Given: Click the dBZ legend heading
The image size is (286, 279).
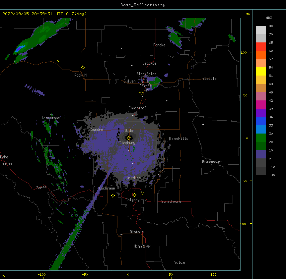Looking at the screenshot, I should point(269,18).
